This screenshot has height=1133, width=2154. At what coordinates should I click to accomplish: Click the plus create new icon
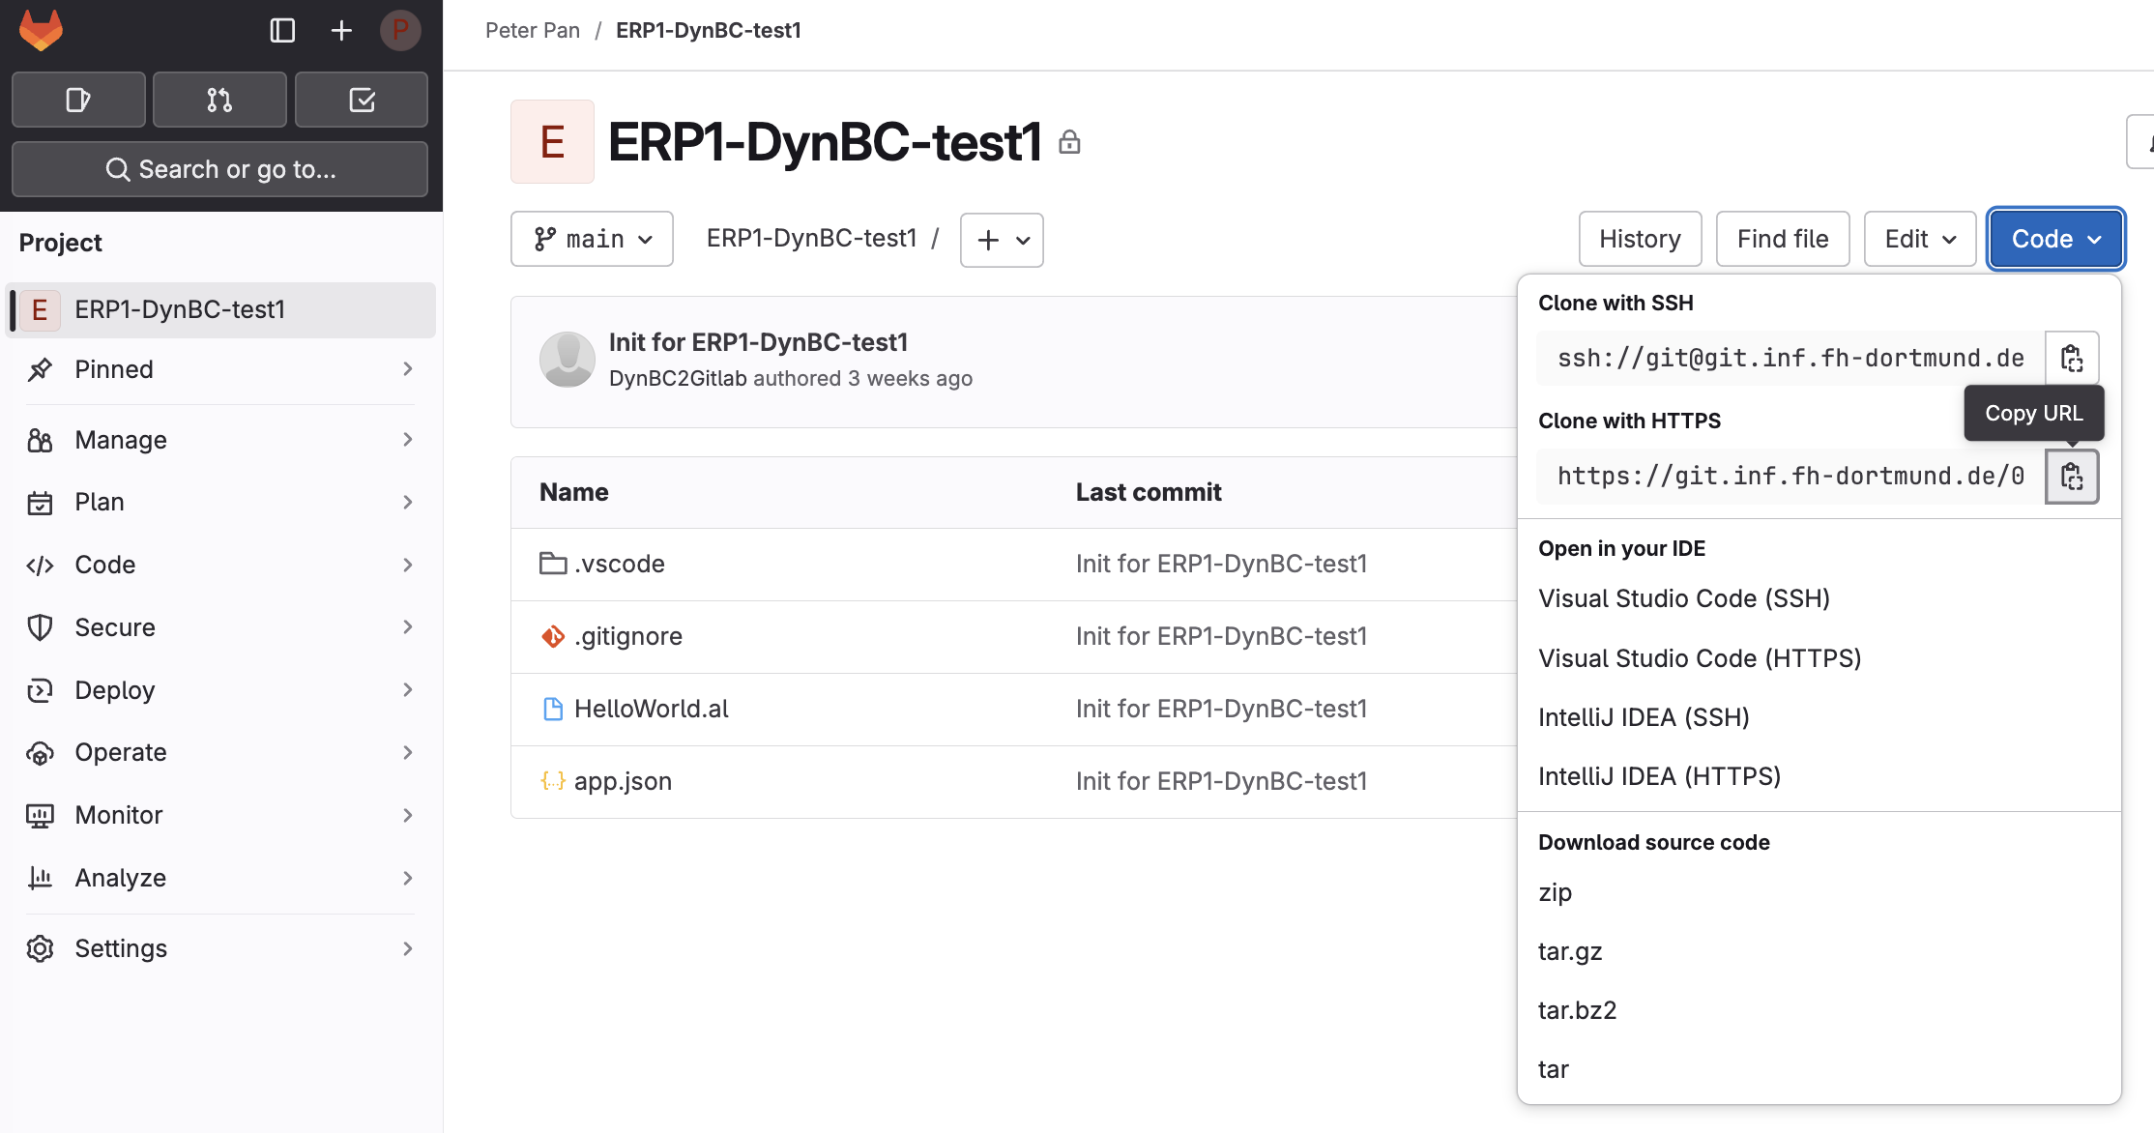[x=341, y=30]
